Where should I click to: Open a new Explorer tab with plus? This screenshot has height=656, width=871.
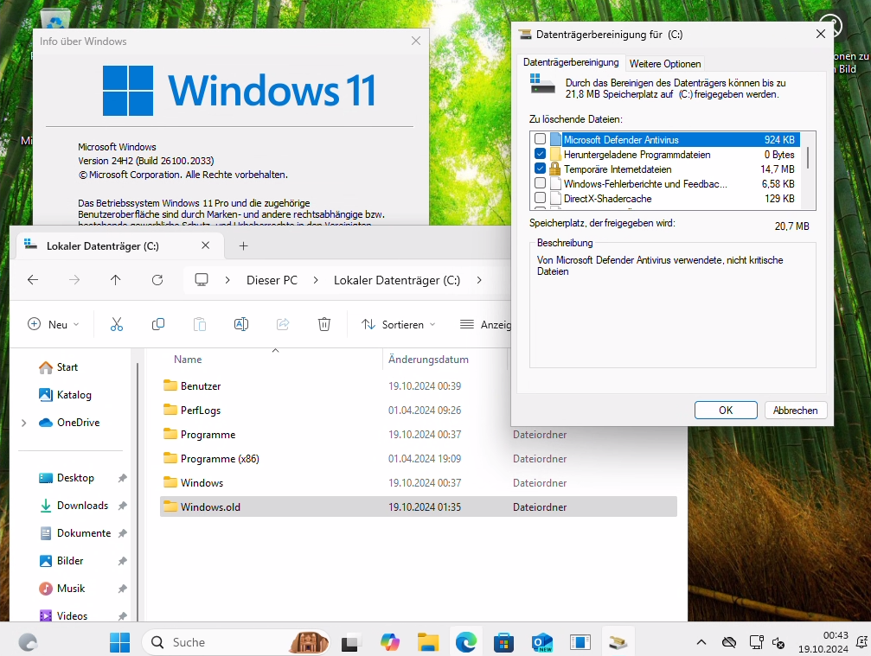click(x=243, y=245)
